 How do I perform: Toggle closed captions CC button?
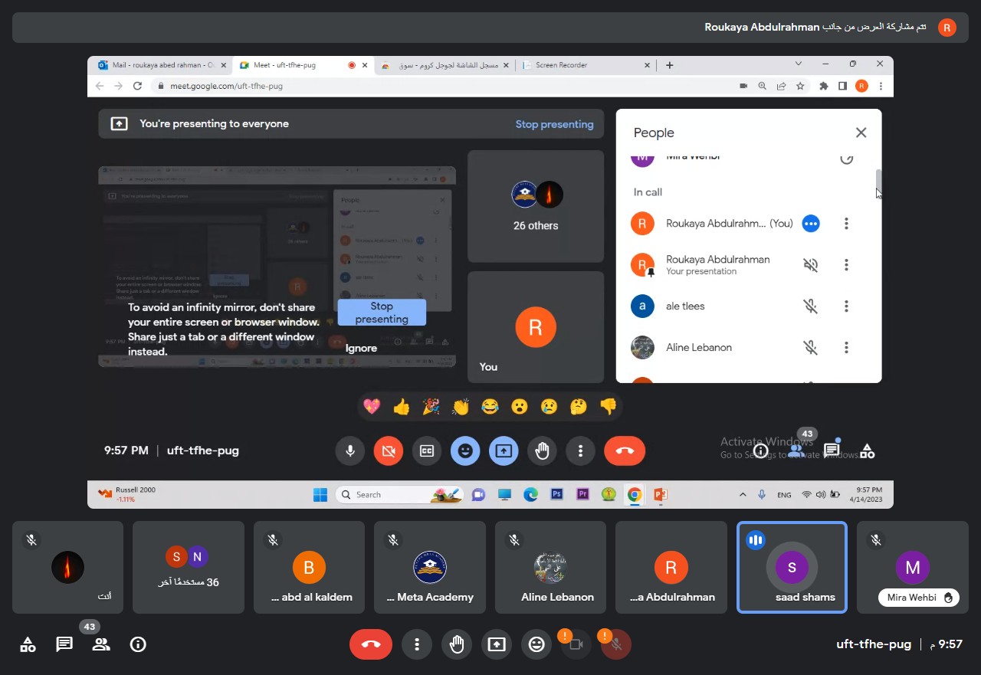click(427, 451)
